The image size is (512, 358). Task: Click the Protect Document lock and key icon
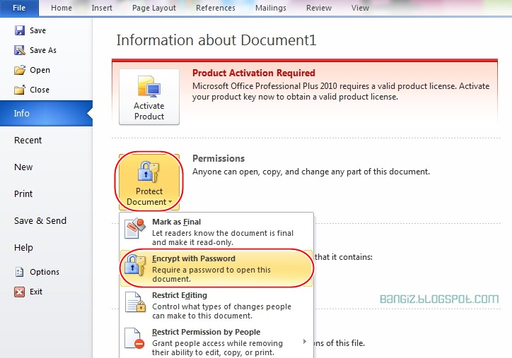[149, 172]
